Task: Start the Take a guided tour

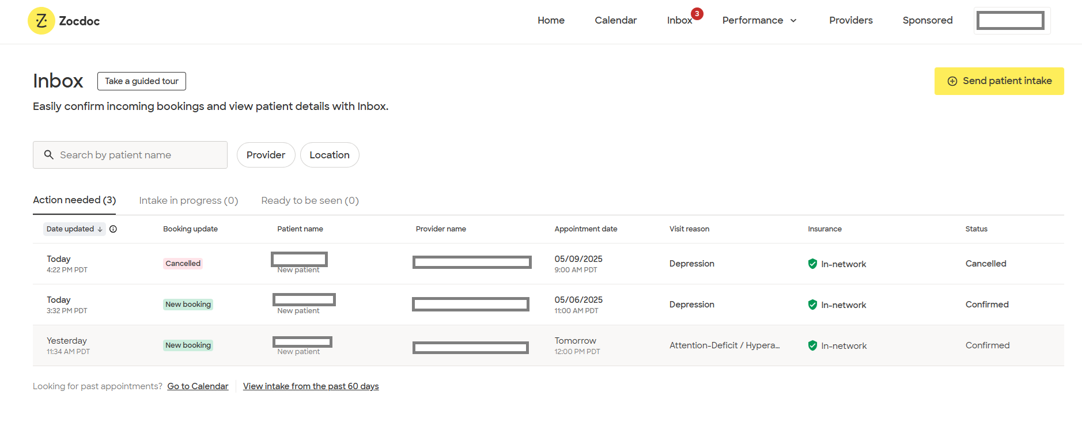Action: point(142,81)
